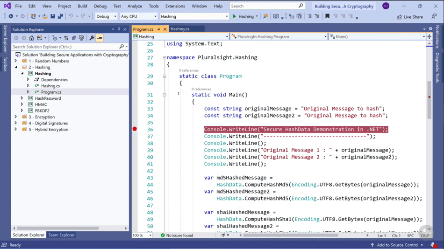
Task: Expand the 3 - Encryption folder
Action: (x=16, y=117)
